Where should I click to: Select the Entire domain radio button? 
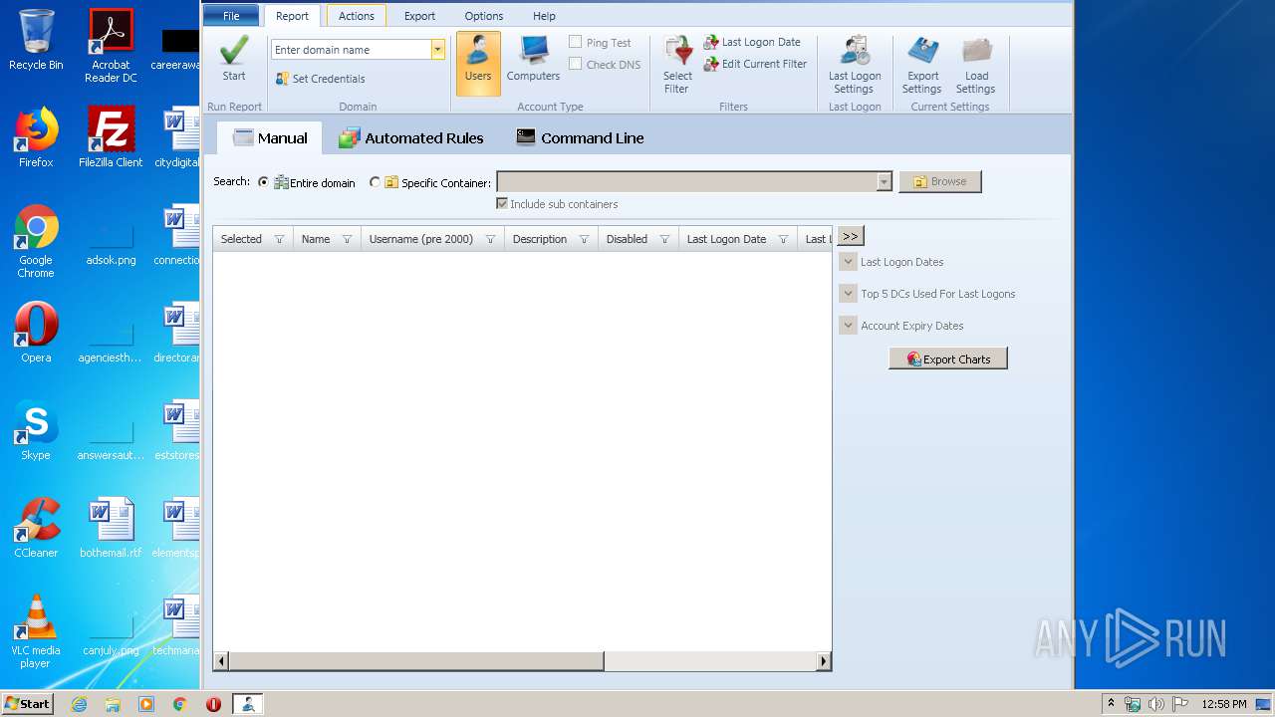pyautogui.click(x=263, y=182)
